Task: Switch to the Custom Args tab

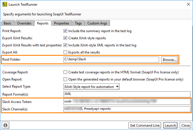Action: click(97, 23)
